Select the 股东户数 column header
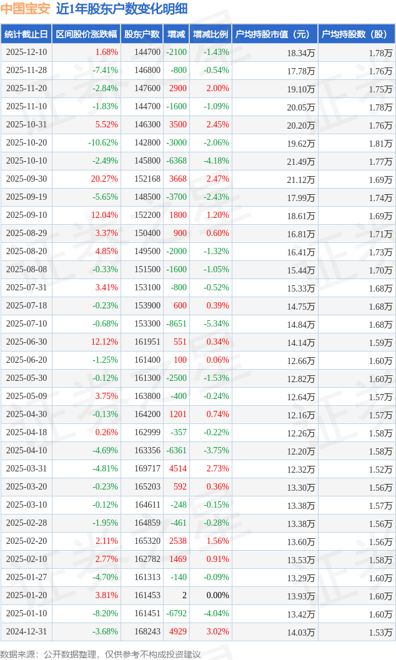 (x=142, y=34)
